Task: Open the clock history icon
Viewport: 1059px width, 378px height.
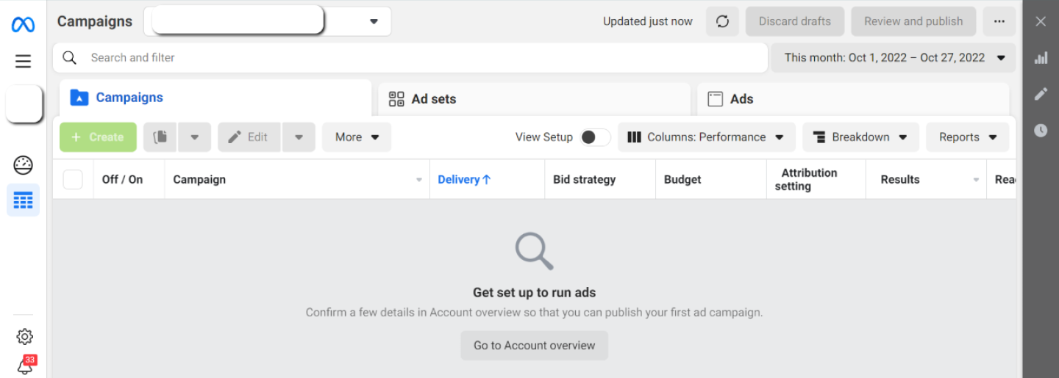Action: 1041,130
